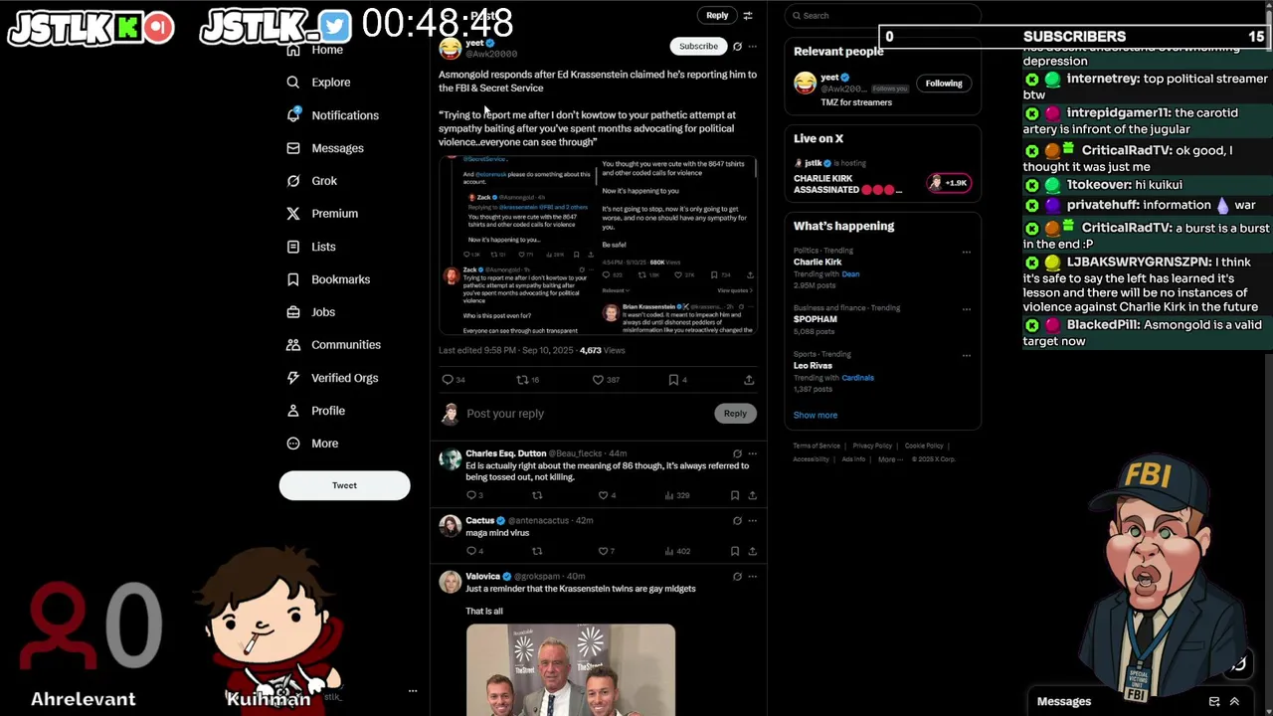
Task: Click the Lists icon in the sidebar
Action: [293, 247]
